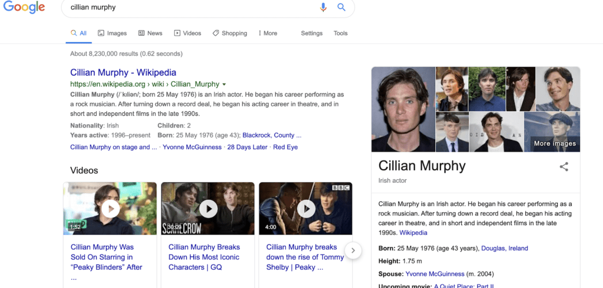Switch to the Videos tab
The width and height of the screenshot is (603, 288).
point(188,34)
